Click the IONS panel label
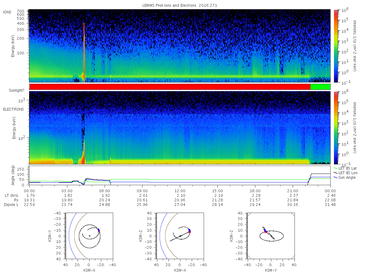The width and height of the screenshot is (367, 275). click(x=8, y=12)
